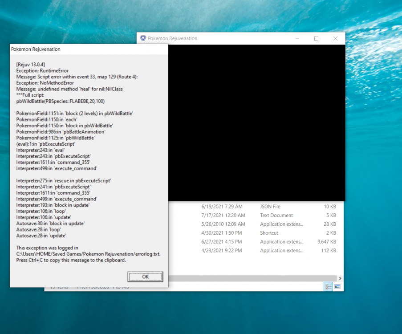Select the Shortcut file dated 4/30/2021
Image resolution: width=402 pixels, height=334 pixels.
click(269, 233)
